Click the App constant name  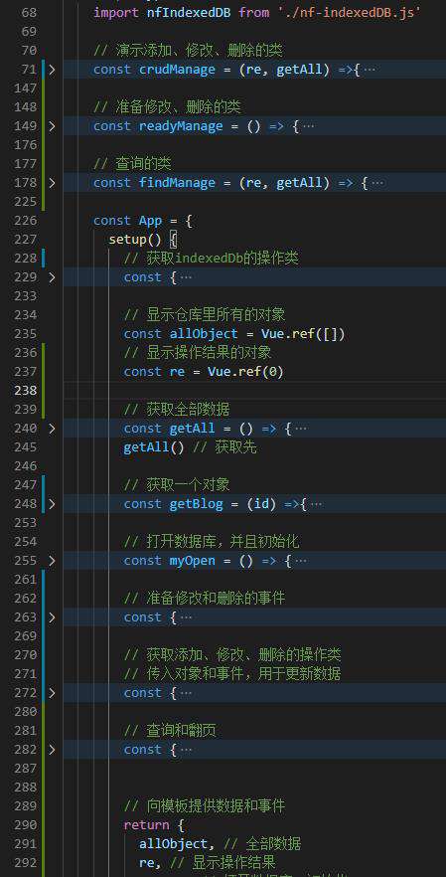coord(150,221)
